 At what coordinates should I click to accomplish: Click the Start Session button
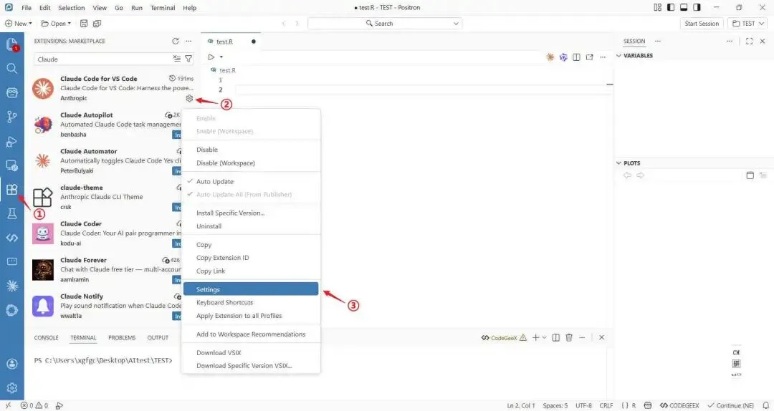(702, 23)
